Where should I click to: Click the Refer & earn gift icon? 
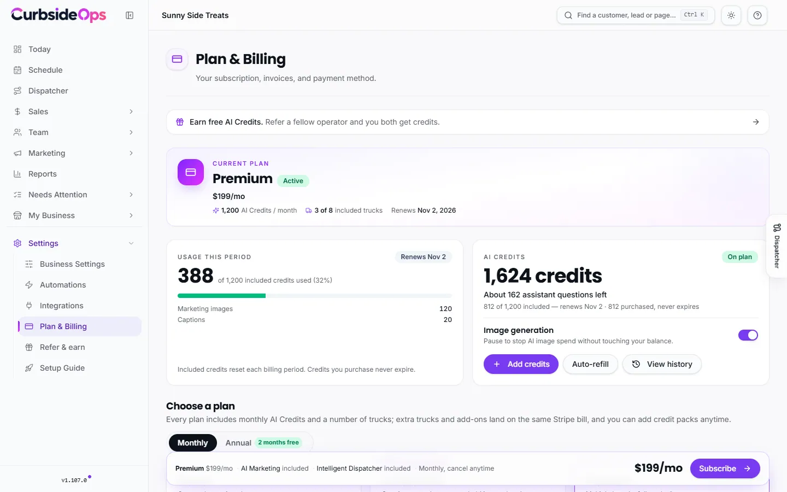[29, 347]
